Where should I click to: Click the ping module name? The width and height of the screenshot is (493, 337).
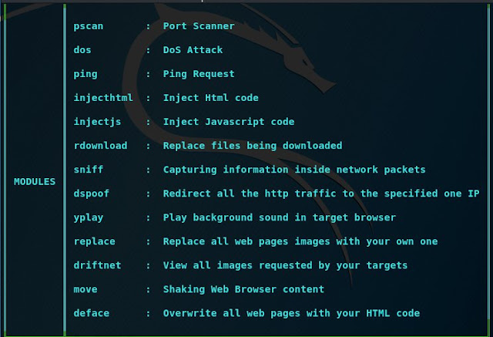(x=86, y=74)
